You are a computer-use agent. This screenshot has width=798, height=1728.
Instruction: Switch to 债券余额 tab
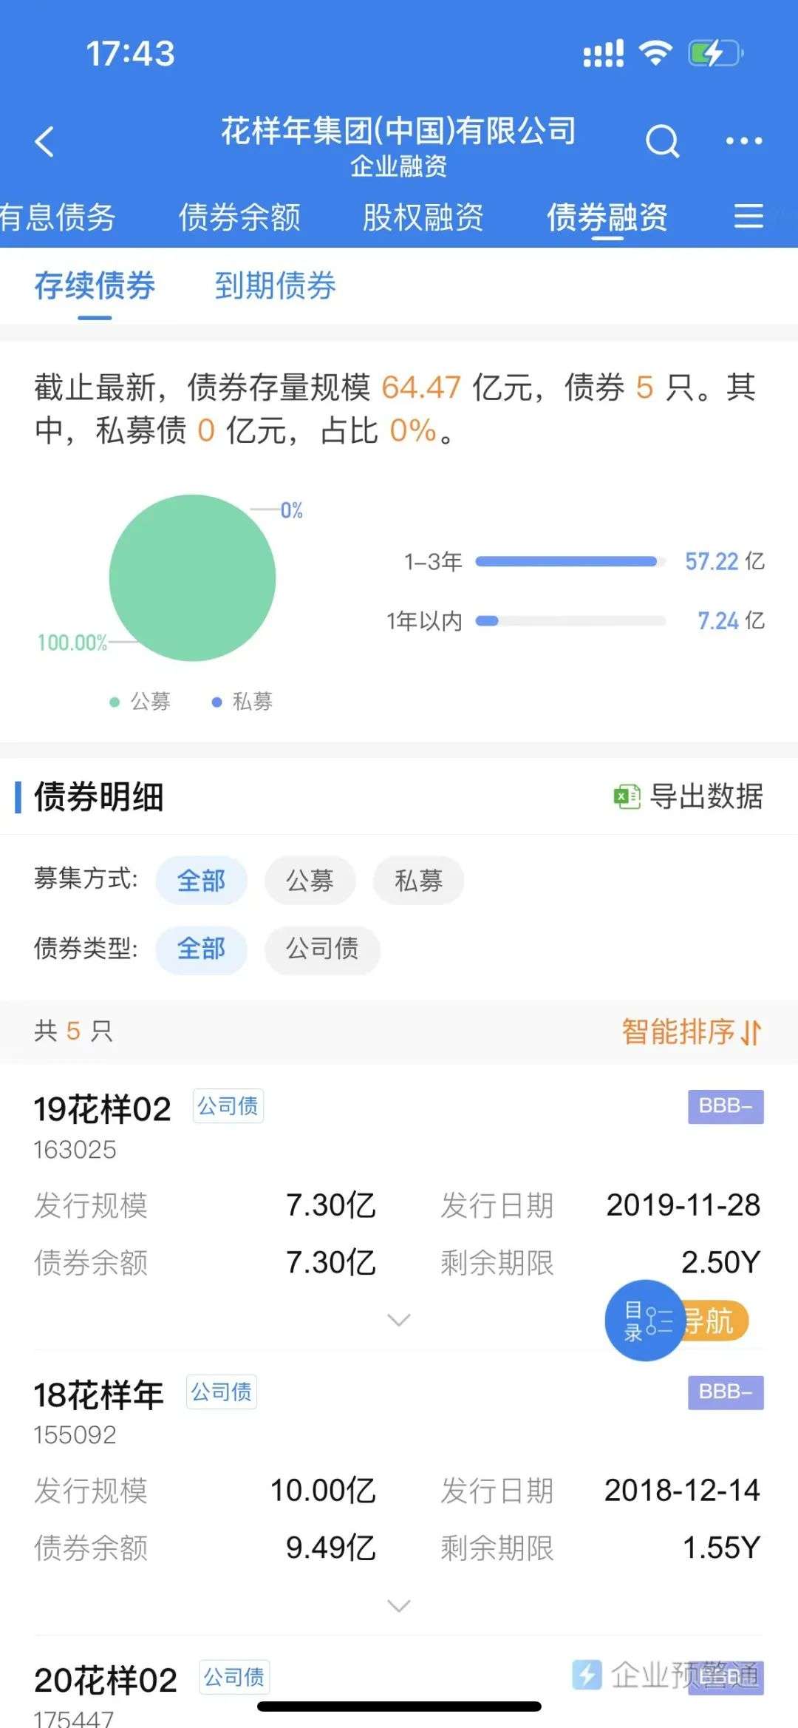(x=239, y=217)
